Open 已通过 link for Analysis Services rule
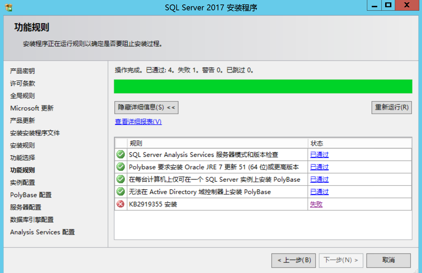Screen dimensions: 422x273 (x=319, y=155)
